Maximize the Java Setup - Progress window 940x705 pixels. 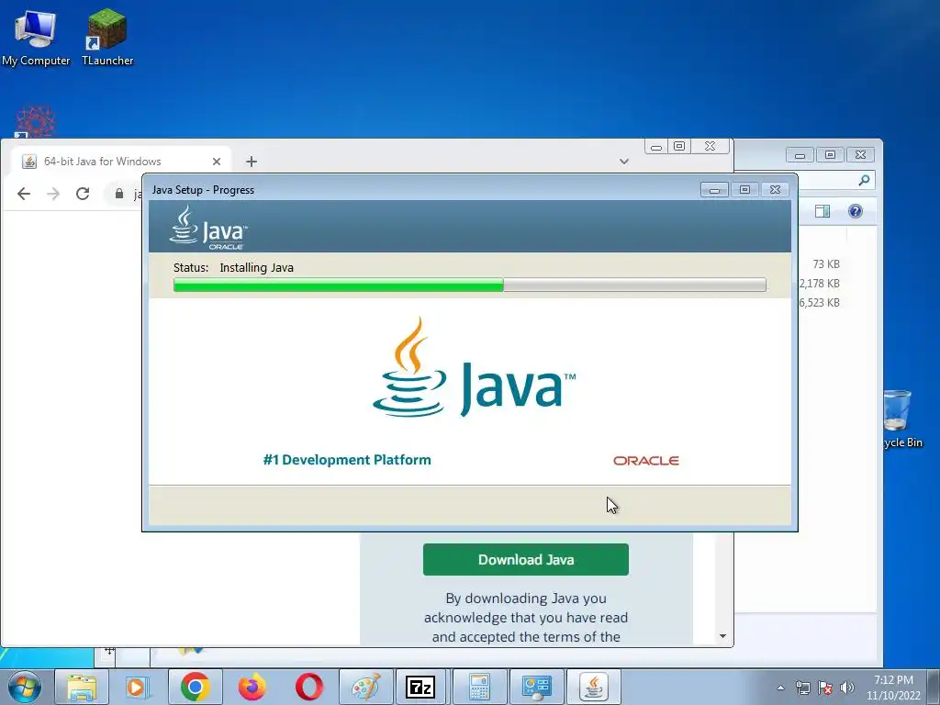pyautogui.click(x=744, y=190)
